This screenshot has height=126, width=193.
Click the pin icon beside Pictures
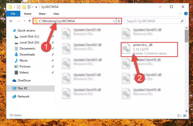(52, 66)
